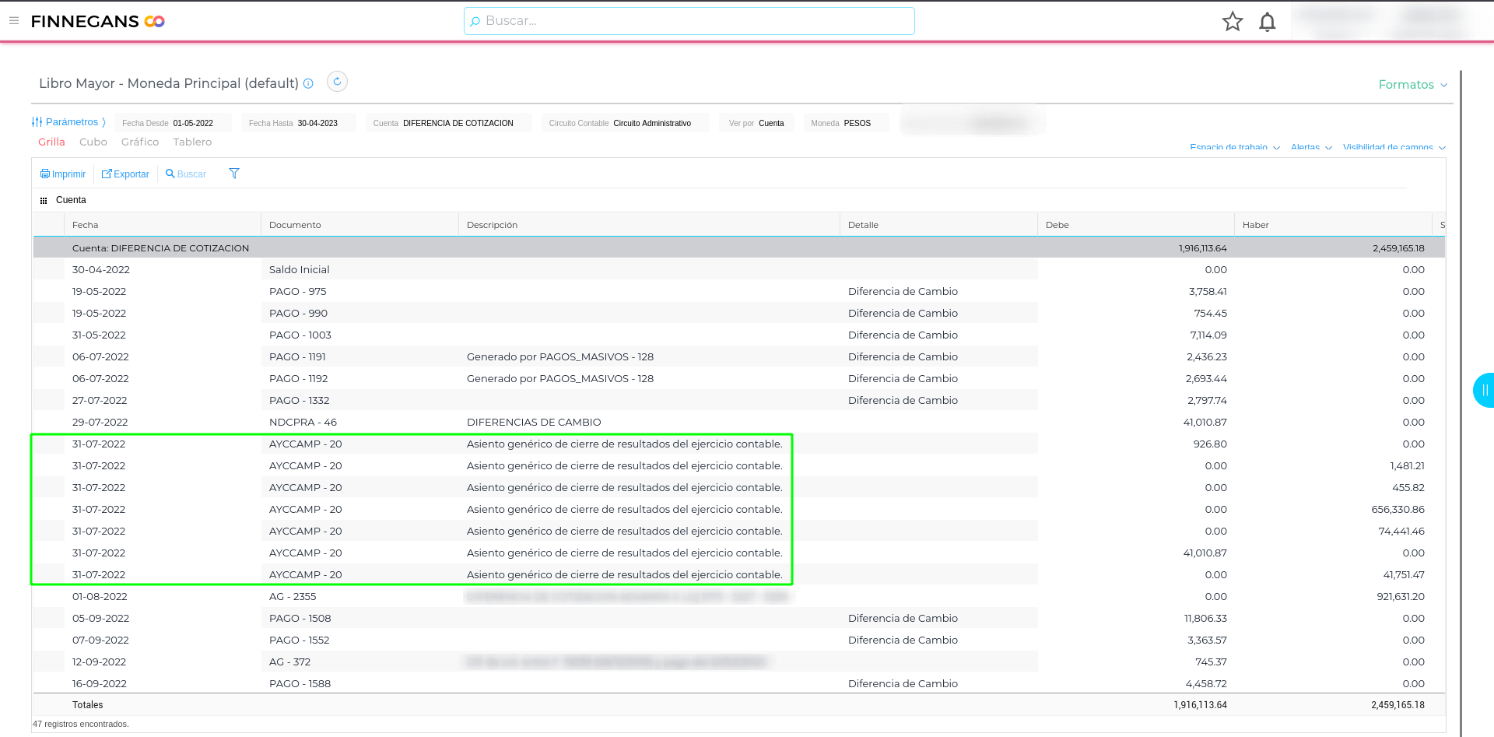Screen dimensions: 1494x737
Task: Open Visibilidad de campos dropdown
Action: (x=1394, y=147)
